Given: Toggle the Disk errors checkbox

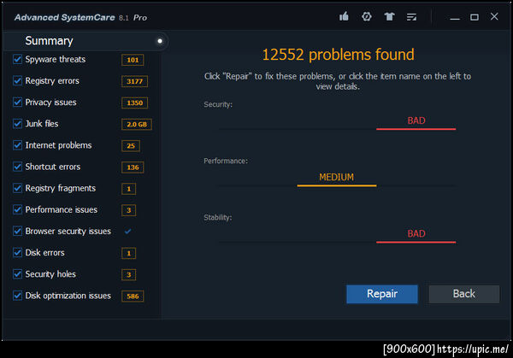Looking at the screenshot, I should 17,252.
